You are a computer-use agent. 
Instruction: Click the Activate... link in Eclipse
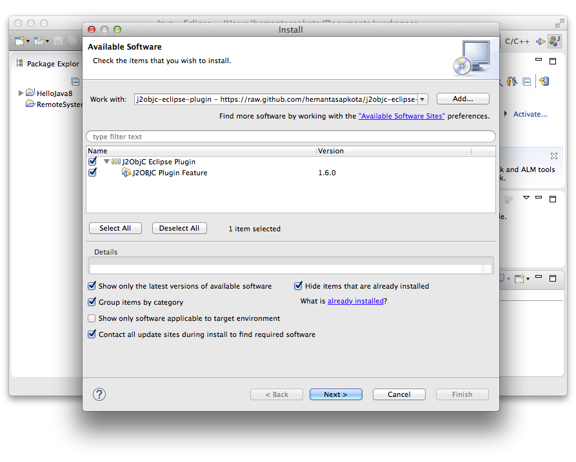[x=530, y=114]
